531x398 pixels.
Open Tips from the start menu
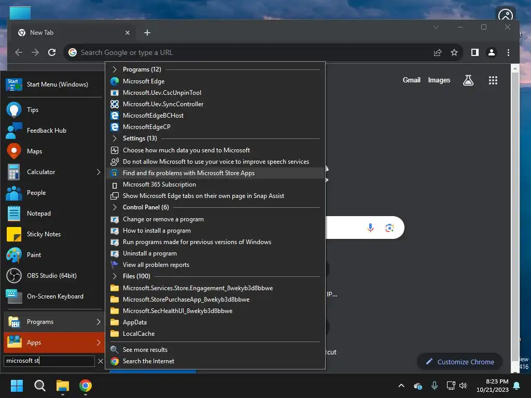point(52,110)
